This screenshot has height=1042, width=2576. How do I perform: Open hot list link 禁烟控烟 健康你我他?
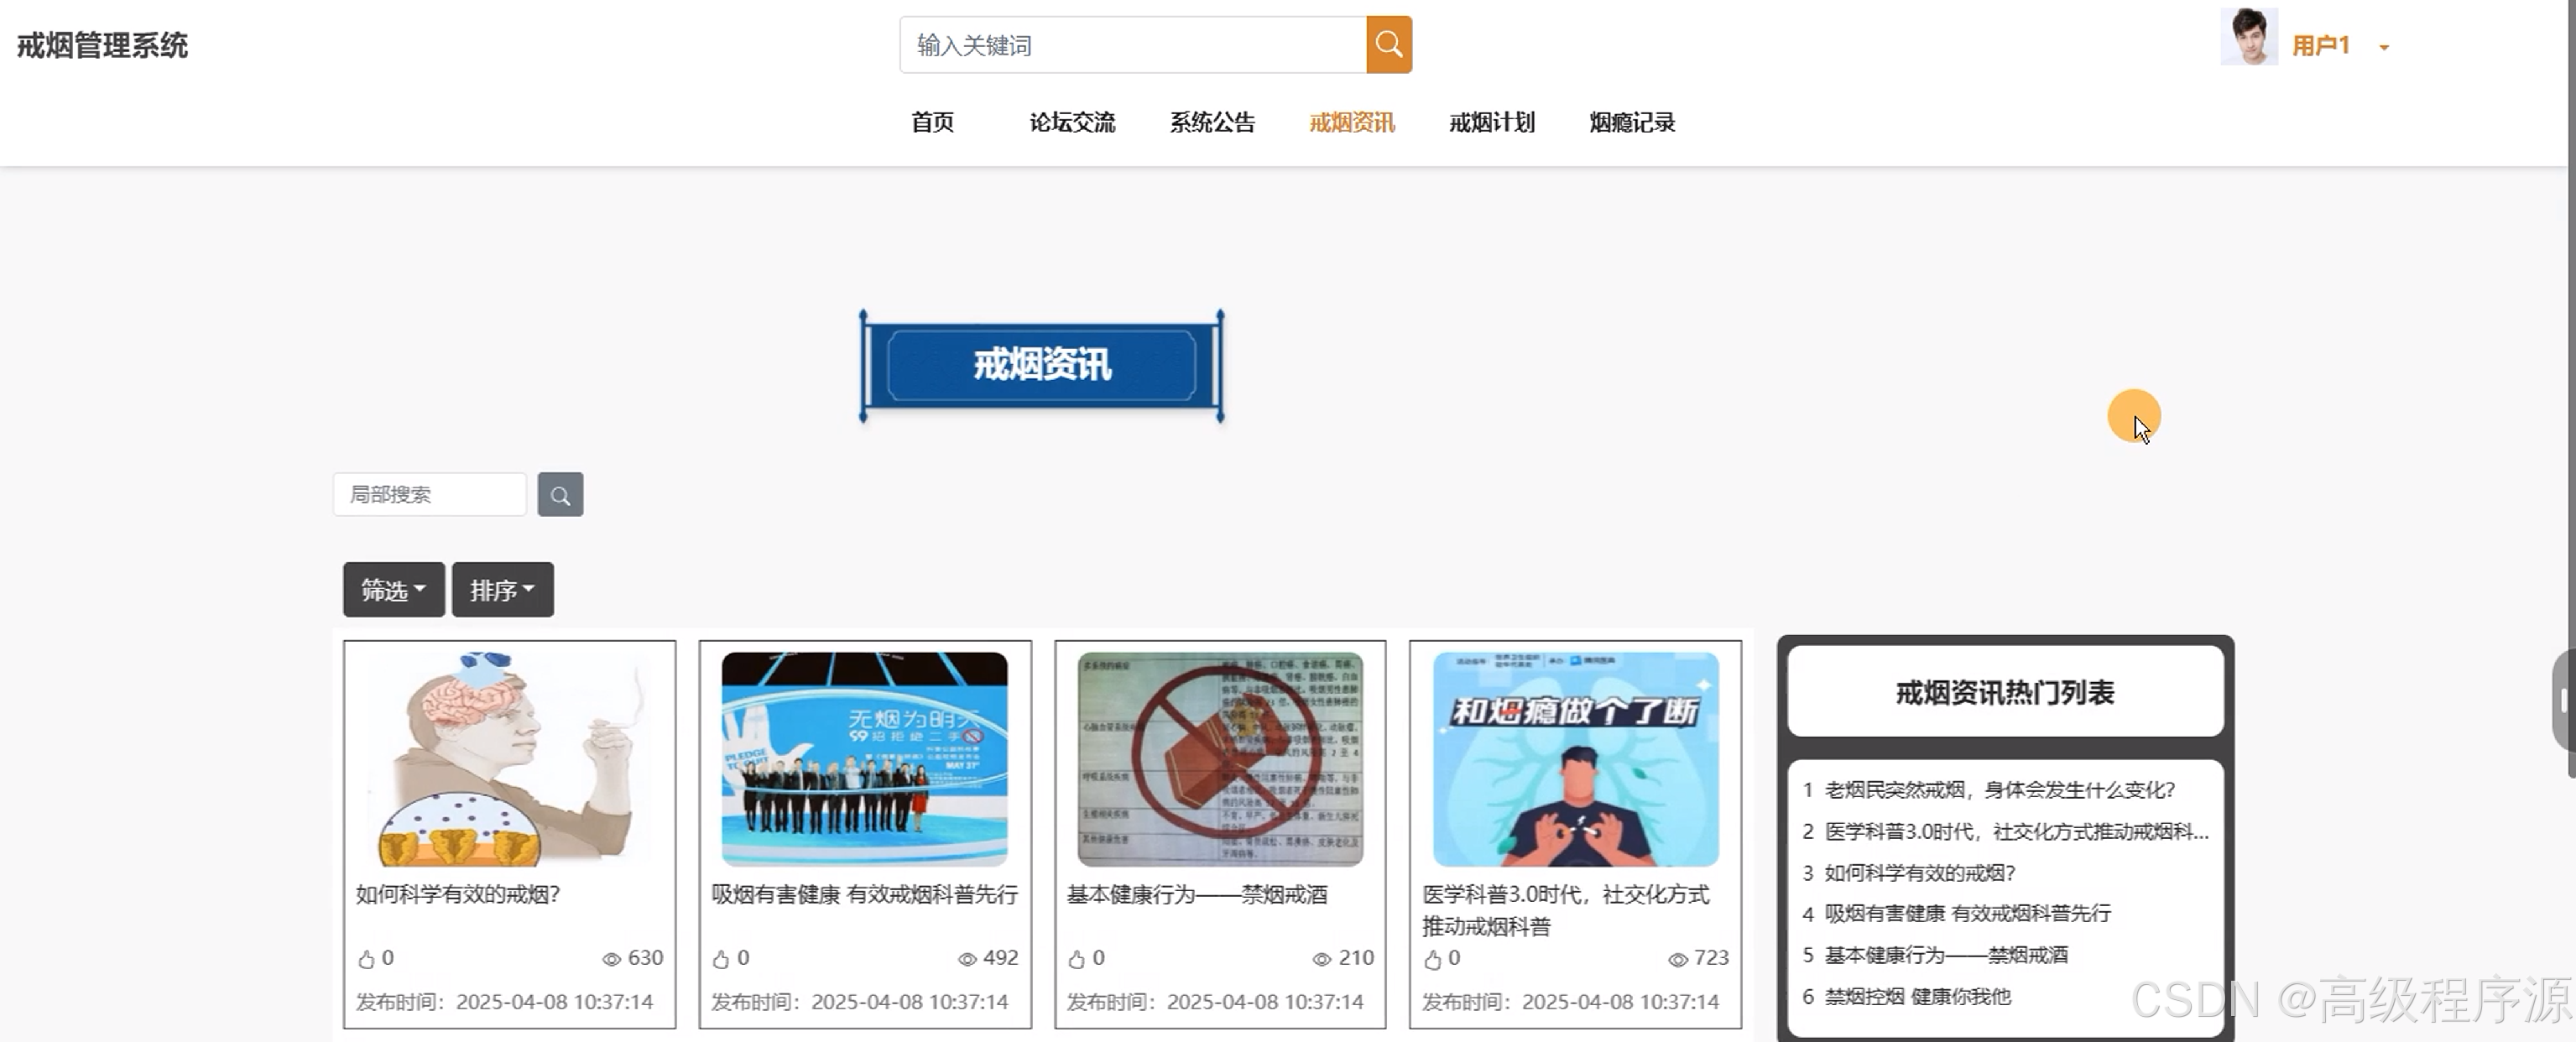(1917, 997)
